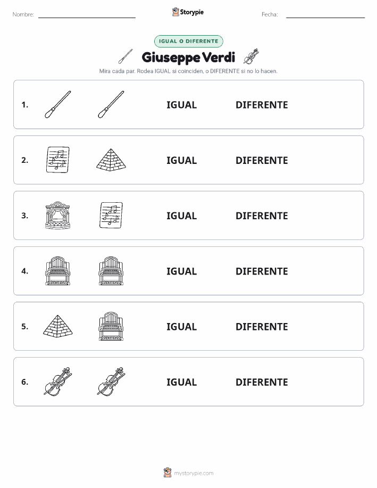The width and height of the screenshot is (377, 488).
Task: Select IGUAL for question 1
Action: 182,105
